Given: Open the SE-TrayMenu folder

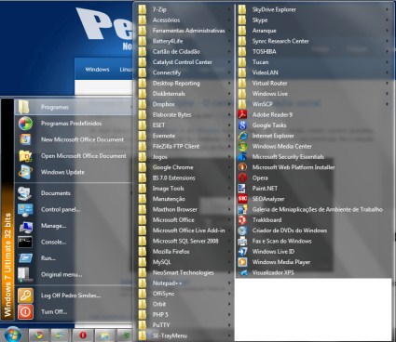Looking at the screenshot, I should [184, 335].
